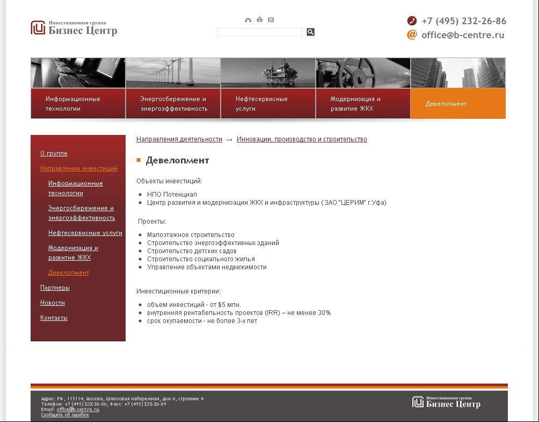Open Энергосбережение и энергоэффективность top tab

[x=173, y=104]
